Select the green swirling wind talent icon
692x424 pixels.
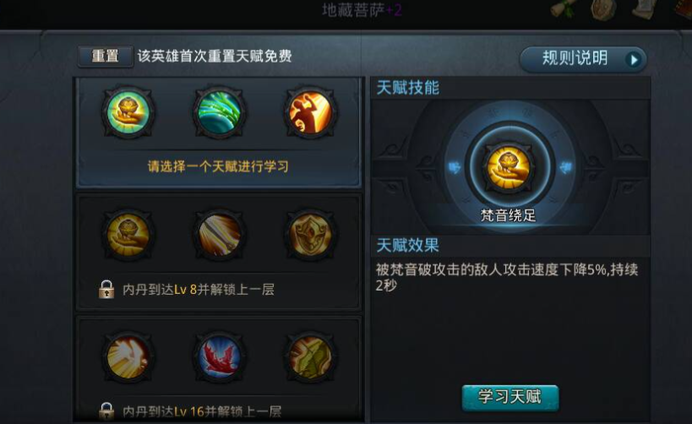point(220,112)
